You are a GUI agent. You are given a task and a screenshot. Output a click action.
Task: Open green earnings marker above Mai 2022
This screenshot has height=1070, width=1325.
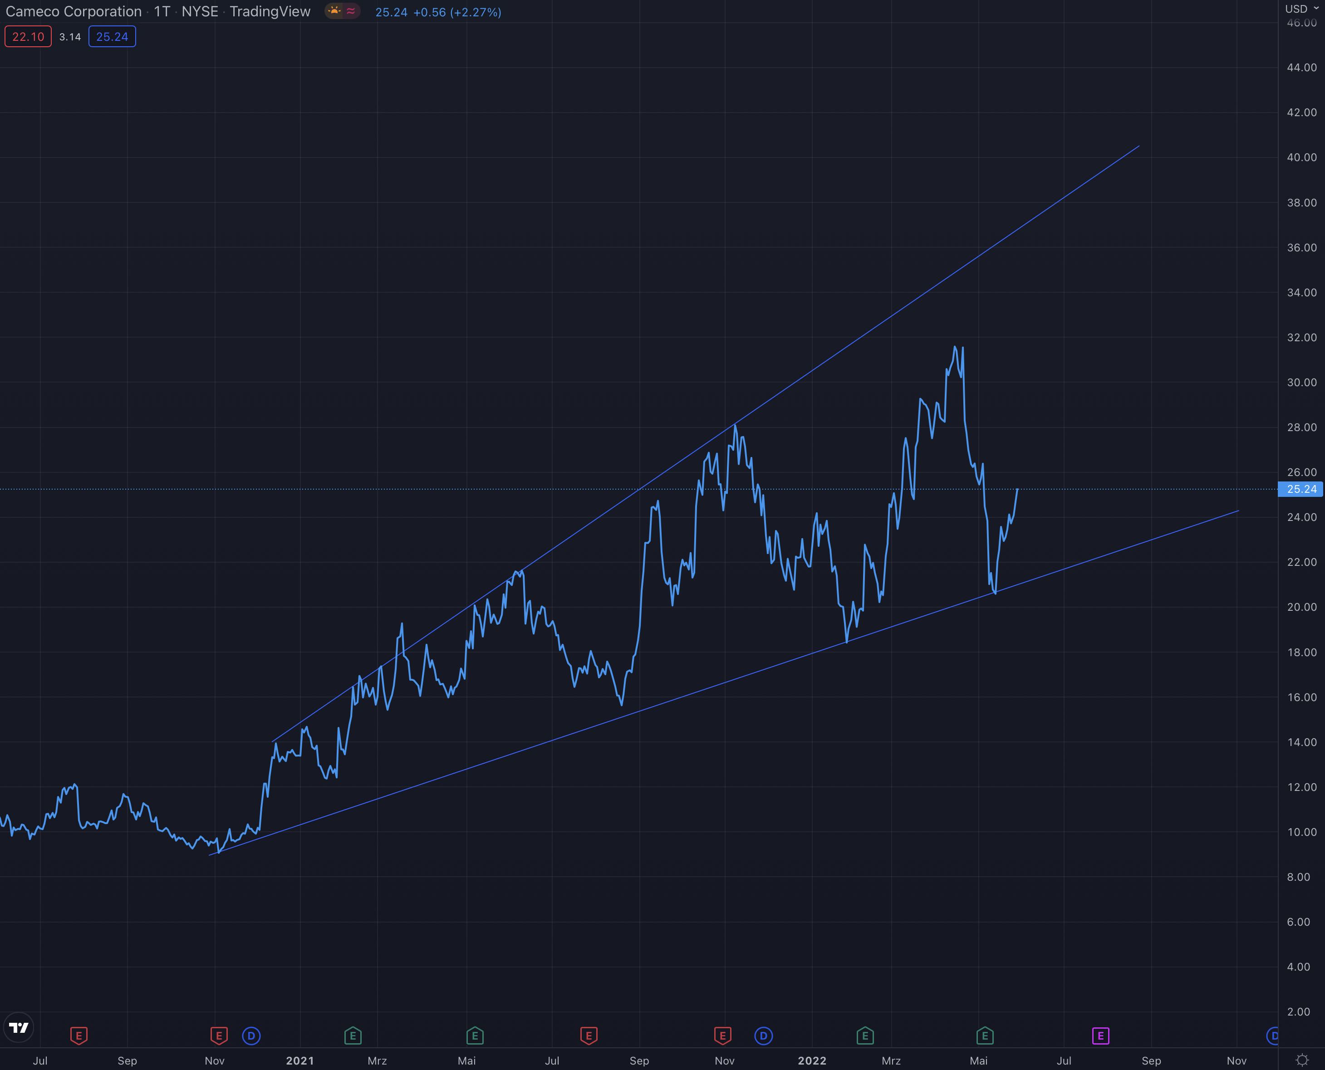click(984, 1036)
